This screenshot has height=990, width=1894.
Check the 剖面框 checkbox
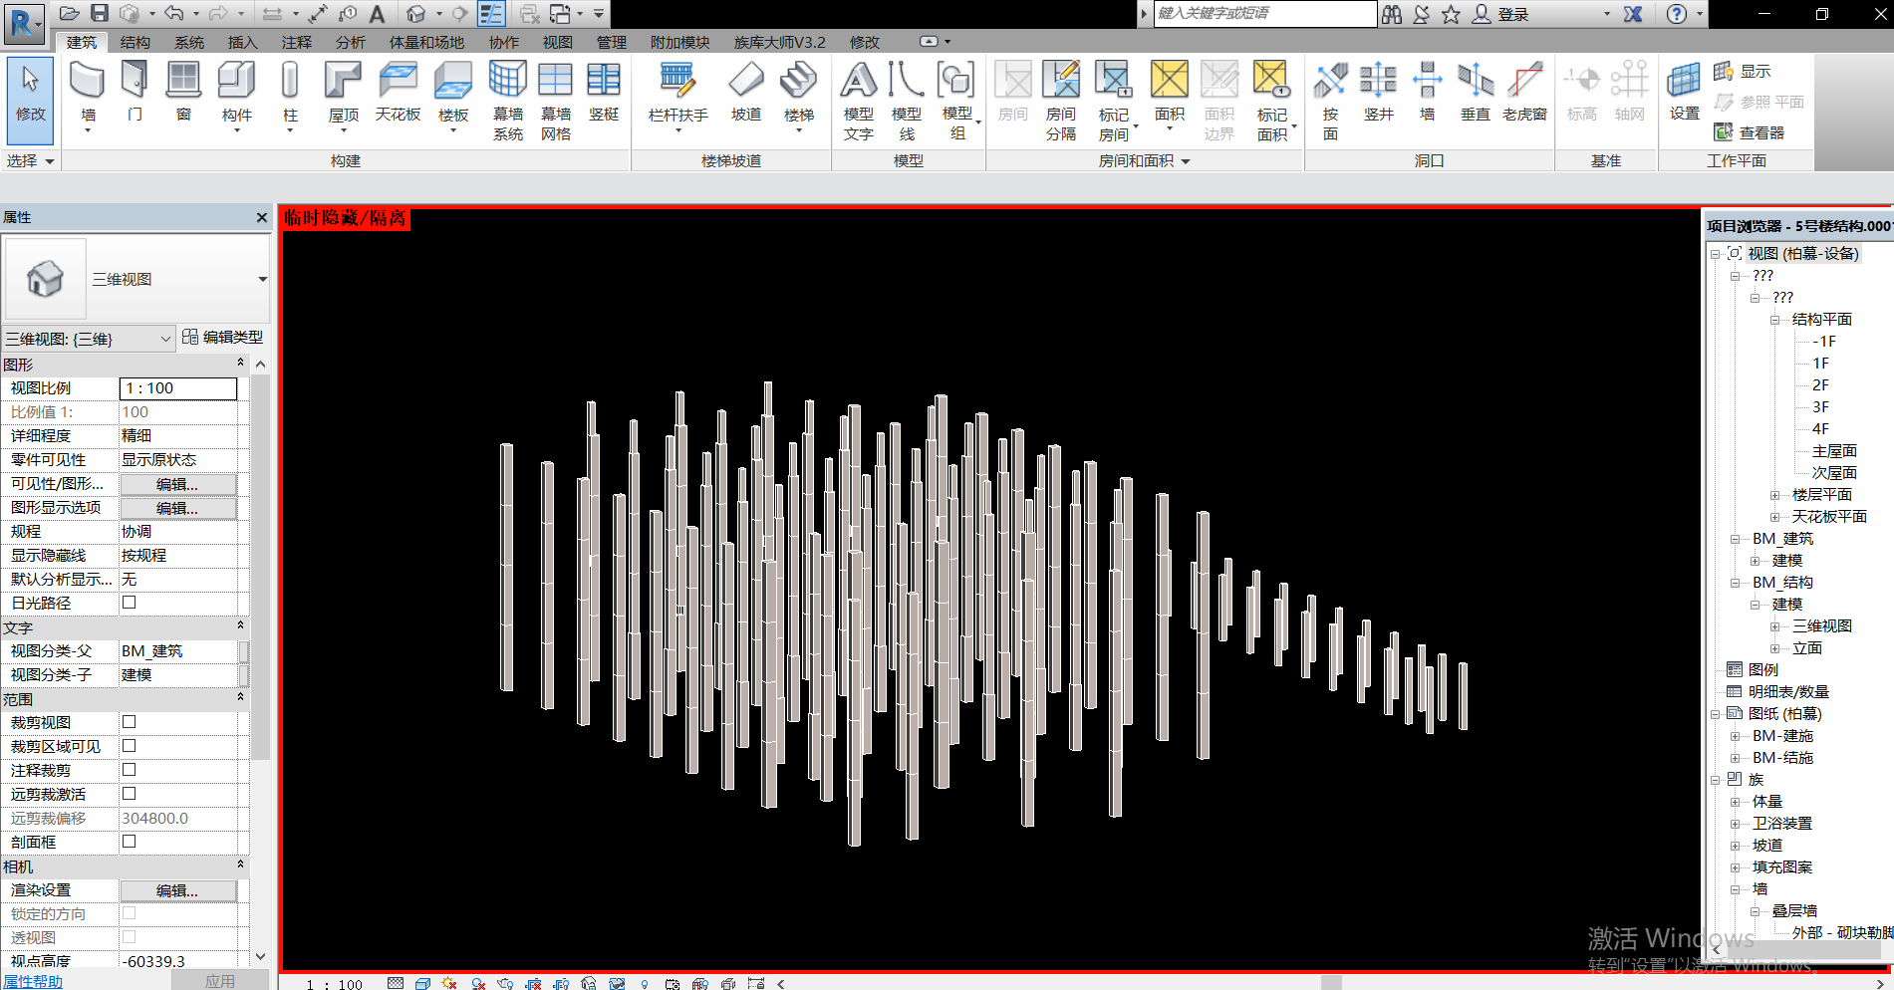click(129, 842)
